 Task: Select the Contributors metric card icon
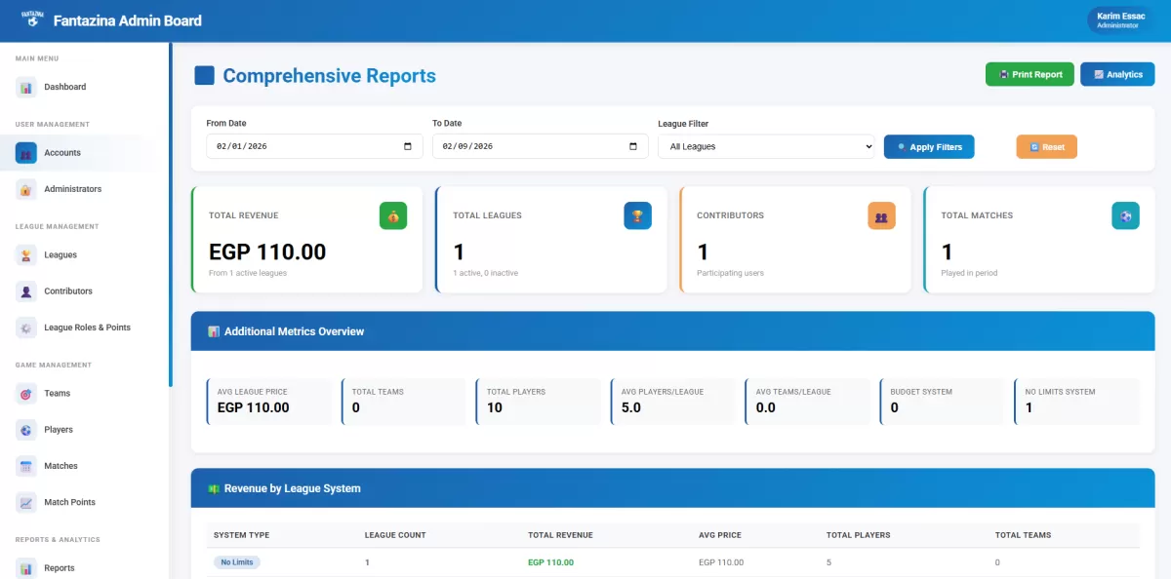881,215
